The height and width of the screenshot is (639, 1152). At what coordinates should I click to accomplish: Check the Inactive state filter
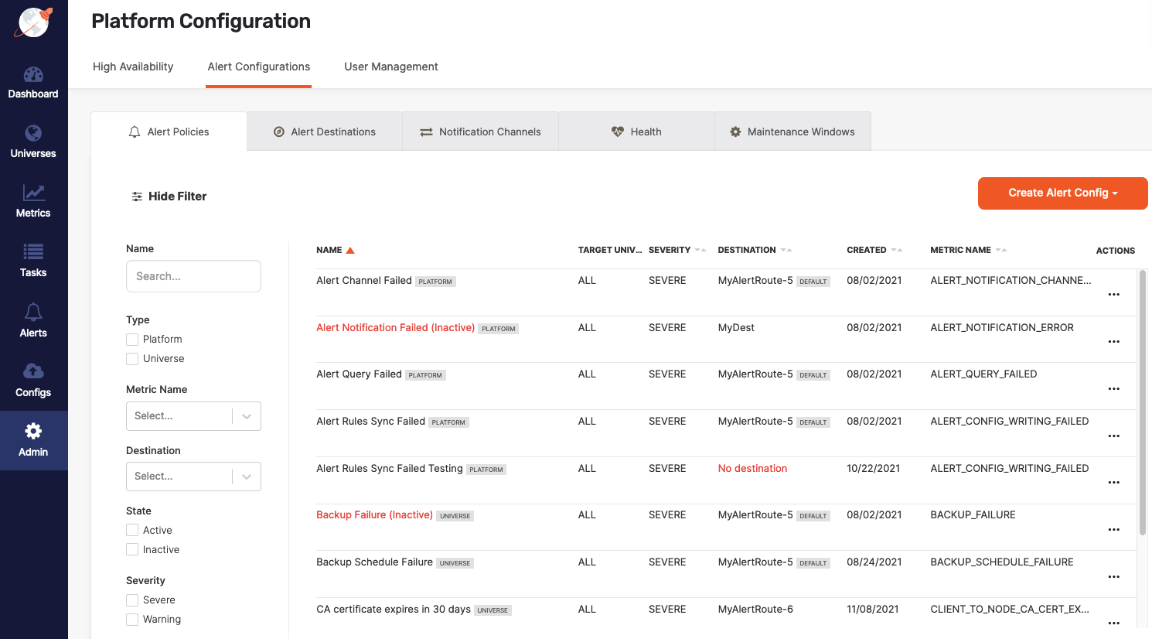tap(132, 550)
